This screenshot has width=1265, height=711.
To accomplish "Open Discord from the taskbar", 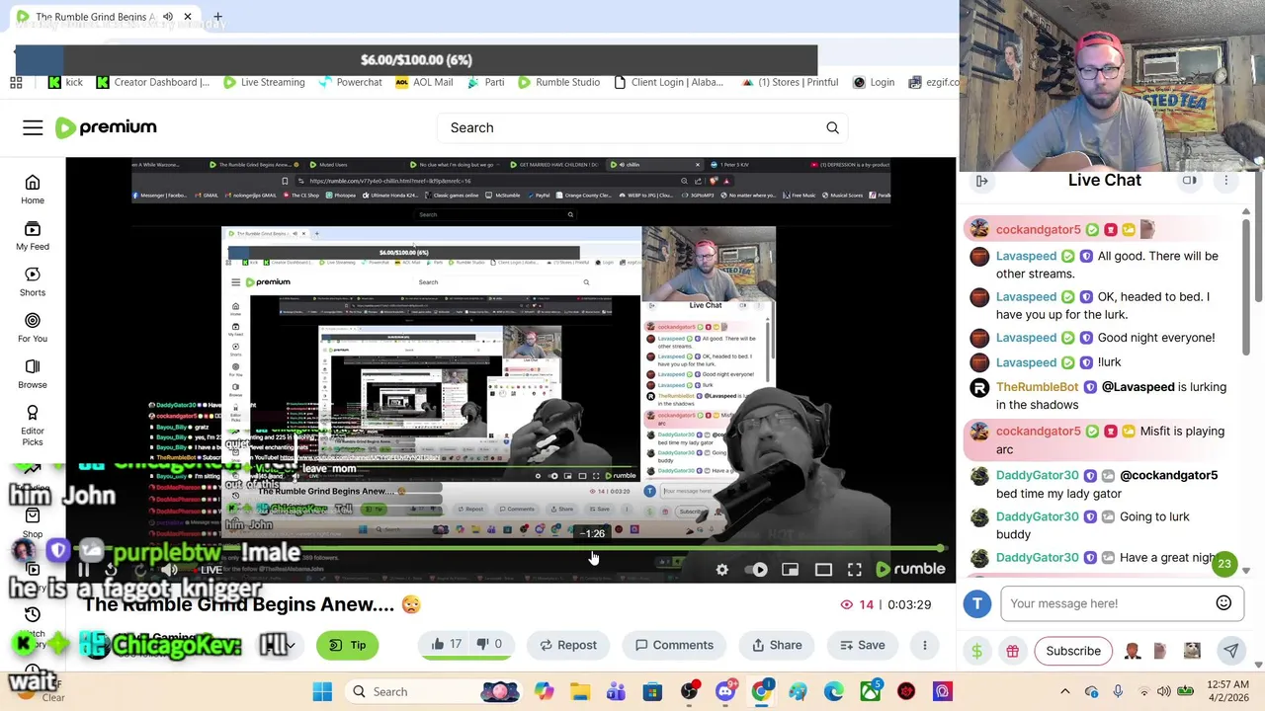I will click(x=724, y=691).
